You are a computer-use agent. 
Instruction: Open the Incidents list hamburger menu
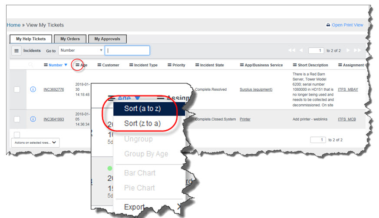click(16, 51)
